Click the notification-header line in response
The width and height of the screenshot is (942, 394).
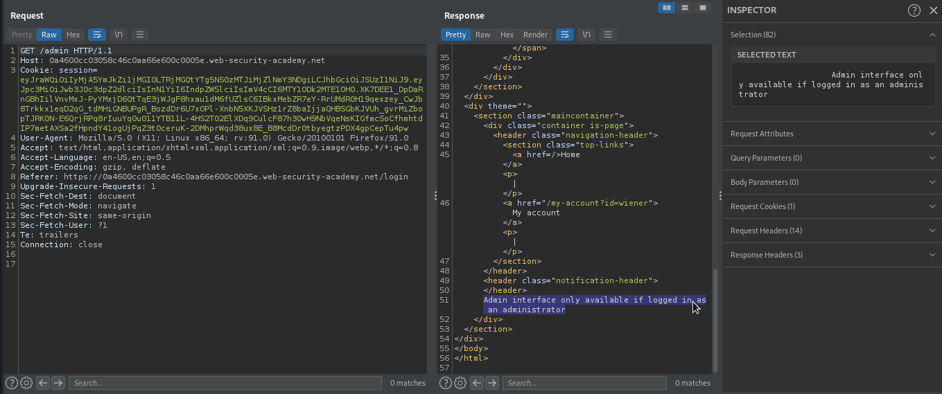570,280
